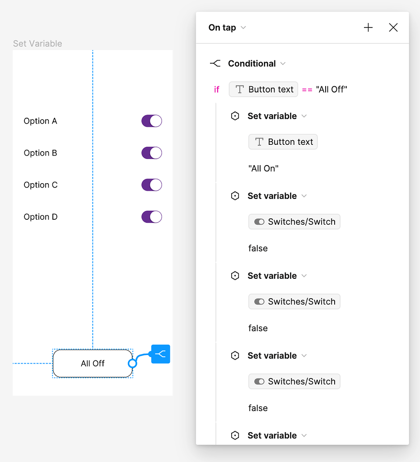420x462 pixels.
Task: Click the Conditional branch icon in the panel
Action: tap(215, 64)
